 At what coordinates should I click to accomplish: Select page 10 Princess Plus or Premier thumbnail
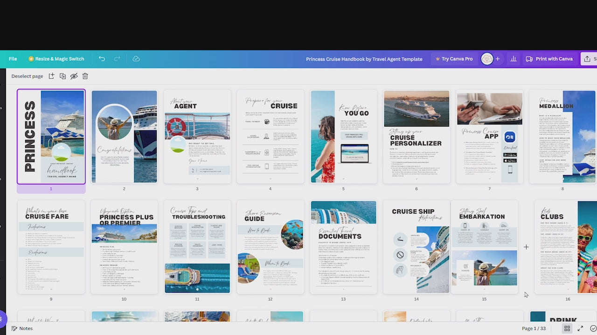point(124,247)
